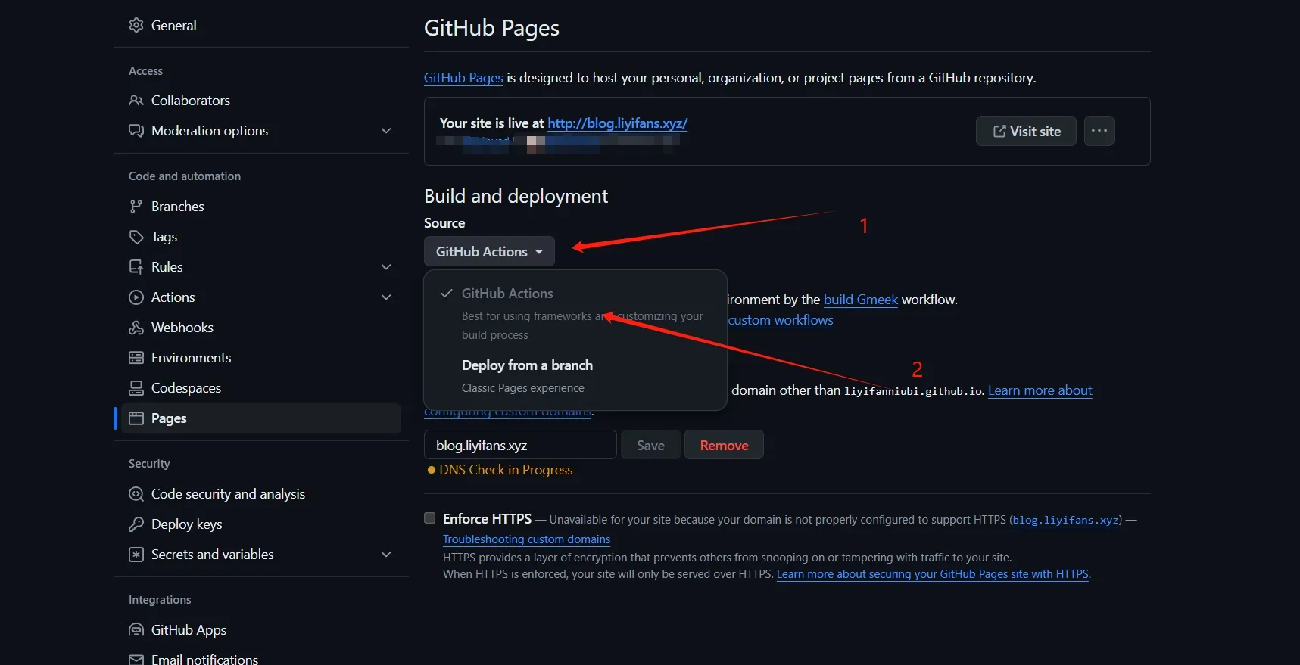
Task: Open Codespaces via its icon
Action: [136, 388]
